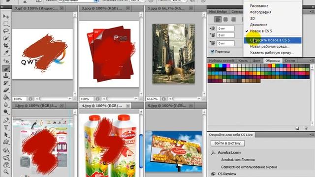Click the delete swatch trash icon
This screenshot has height=177, width=315.
[x=306, y=128]
